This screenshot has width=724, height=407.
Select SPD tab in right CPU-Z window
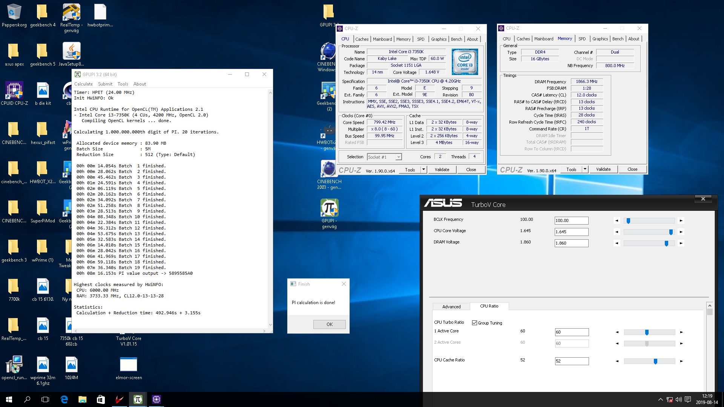(582, 39)
